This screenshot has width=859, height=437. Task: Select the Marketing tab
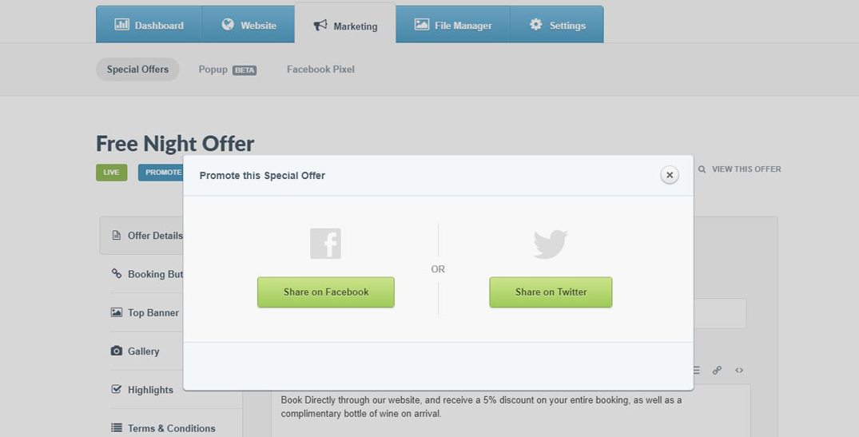pyautogui.click(x=345, y=26)
